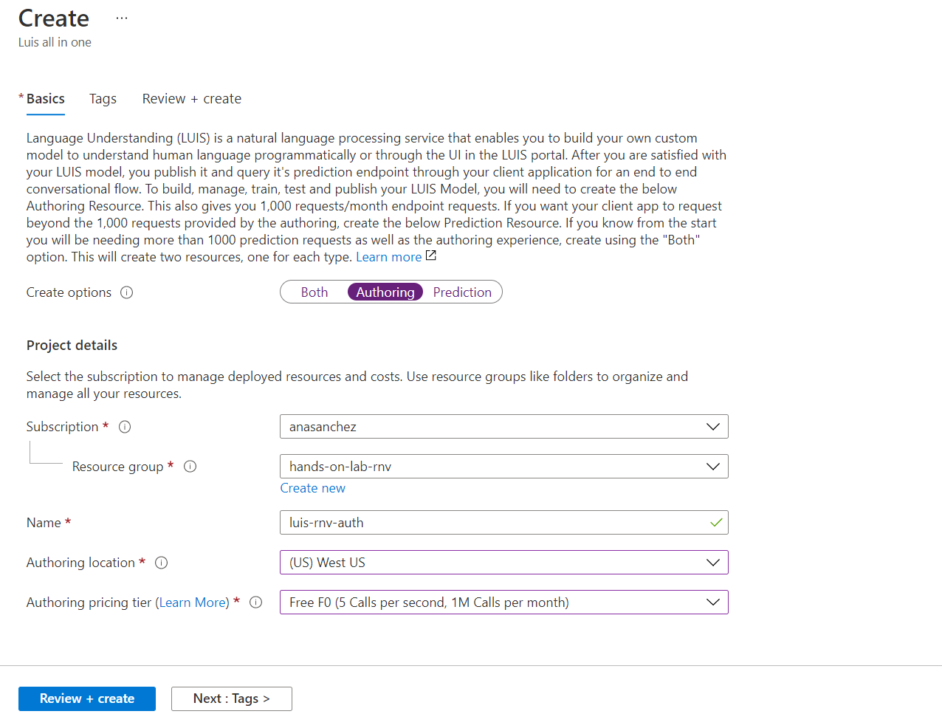The image size is (942, 714).
Task: Click the blue Review + create button
Action: coord(87,698)
